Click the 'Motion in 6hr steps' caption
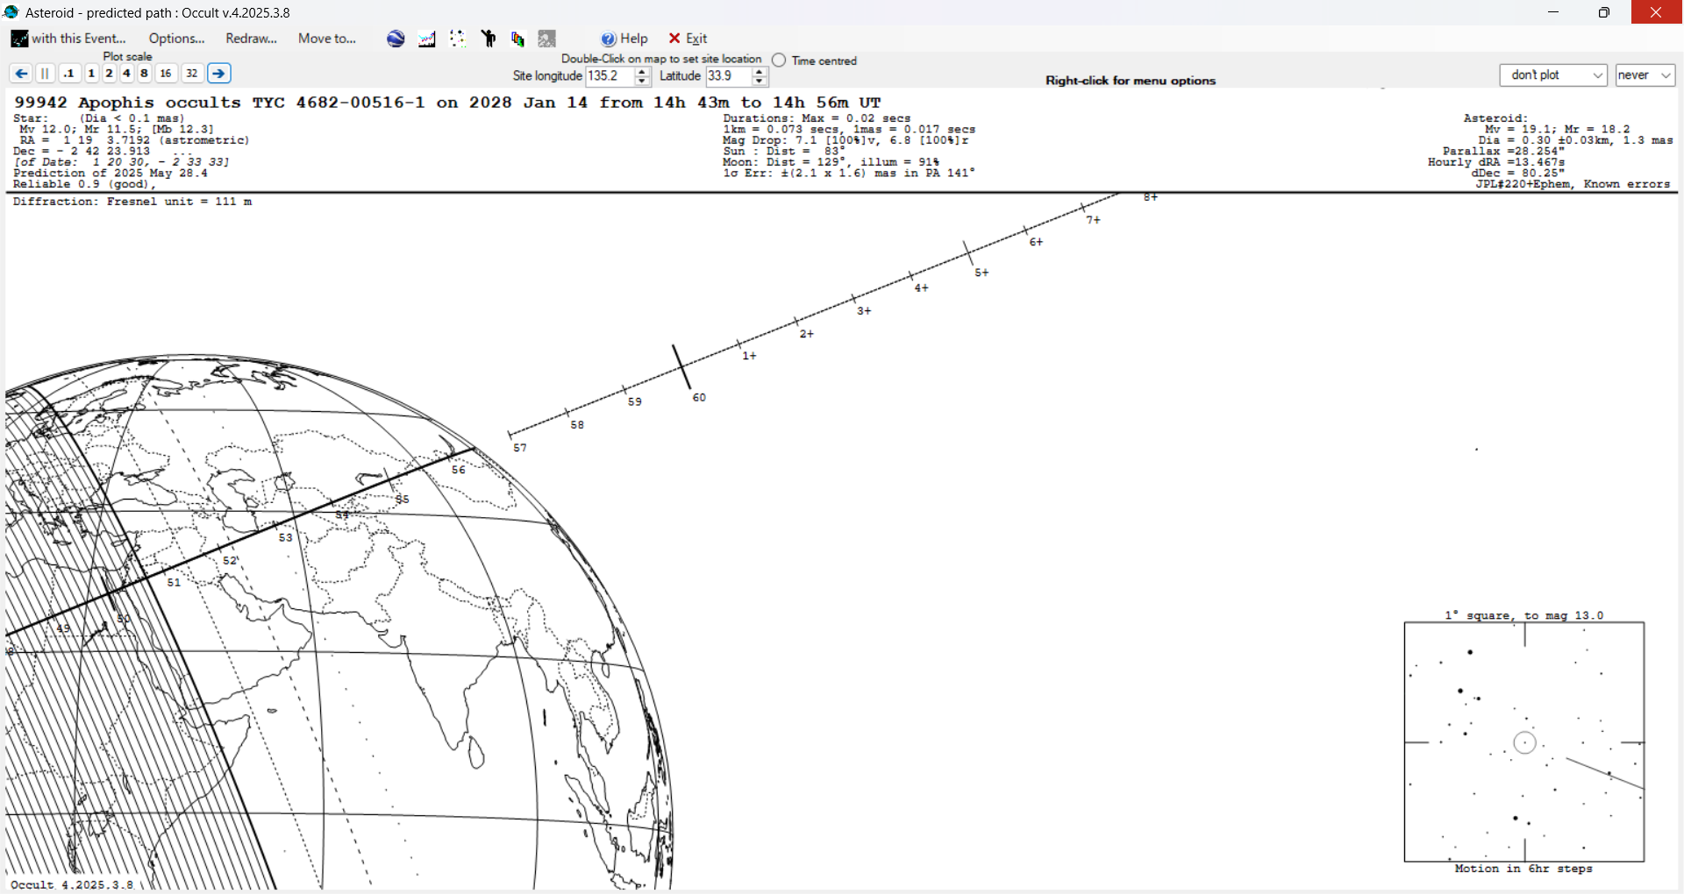The image size is (1684, 894). pyautogui.click(x=1523, y=869)
